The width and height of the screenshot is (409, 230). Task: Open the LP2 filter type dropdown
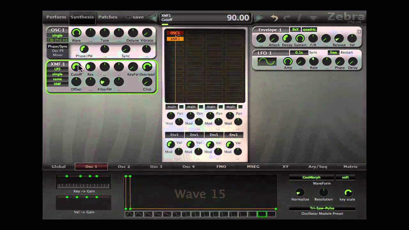click(x=58, y=69)
